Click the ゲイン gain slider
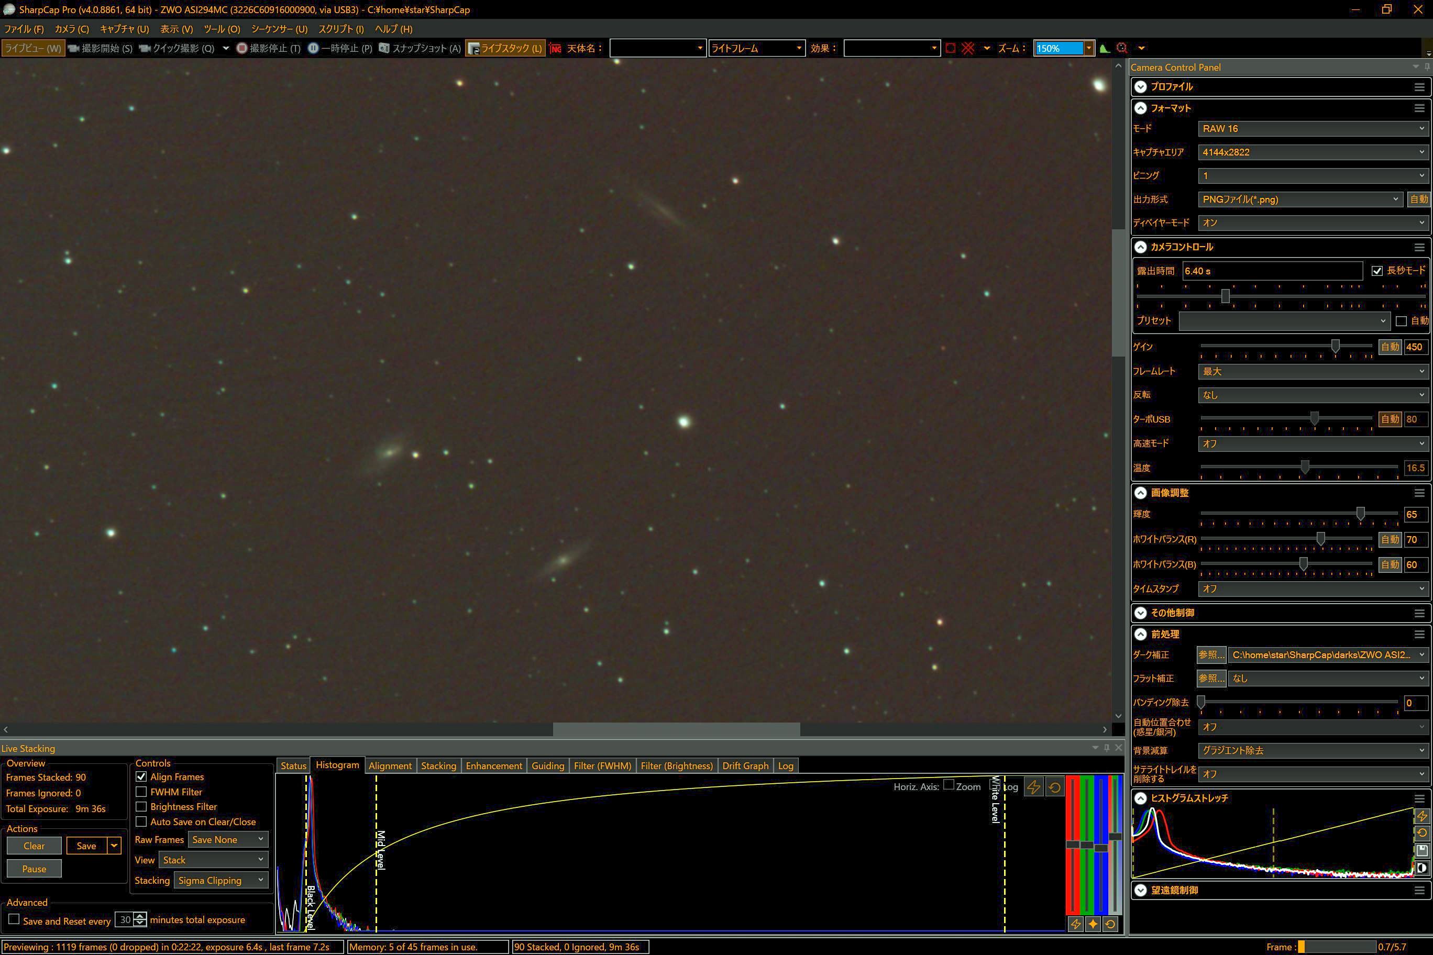The width and height of the screenshot is (1433, 955). (1335, 346)
